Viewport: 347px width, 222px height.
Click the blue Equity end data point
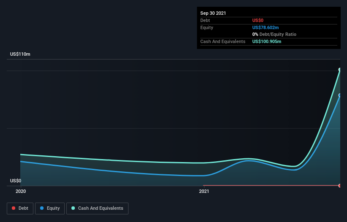pos(340,95)
